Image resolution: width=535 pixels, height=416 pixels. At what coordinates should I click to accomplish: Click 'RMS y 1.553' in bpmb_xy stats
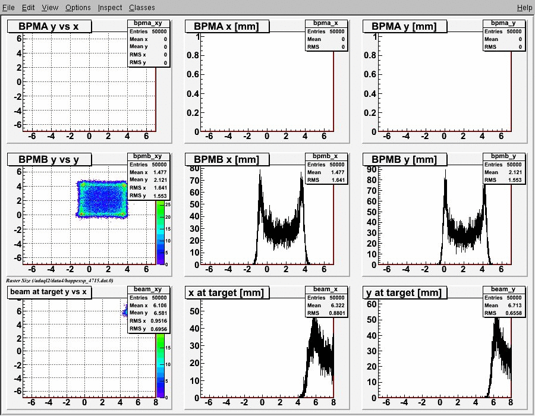pos(149,196)
